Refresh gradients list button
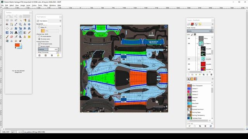Image resolution: width=248 pixels, height=139 pixels. (x=211, y=126)
